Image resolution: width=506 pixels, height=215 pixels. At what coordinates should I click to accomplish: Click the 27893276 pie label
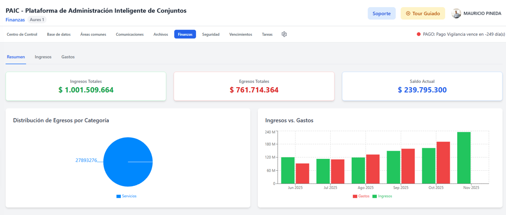point(86,160)
